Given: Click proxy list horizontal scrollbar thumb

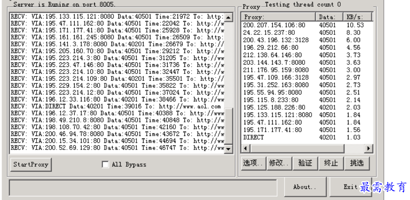Looking at the screenshot, I should pyautogui.click(x=297, y=148).
